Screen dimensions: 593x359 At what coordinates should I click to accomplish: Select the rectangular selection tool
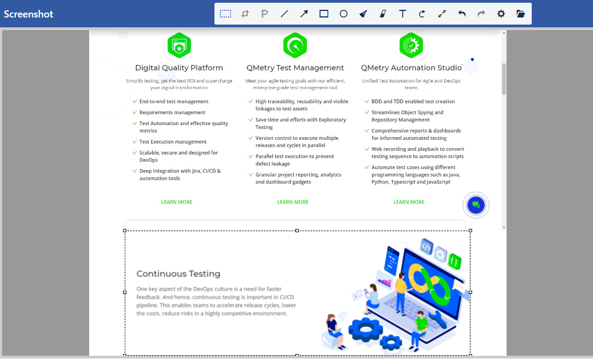225,14
